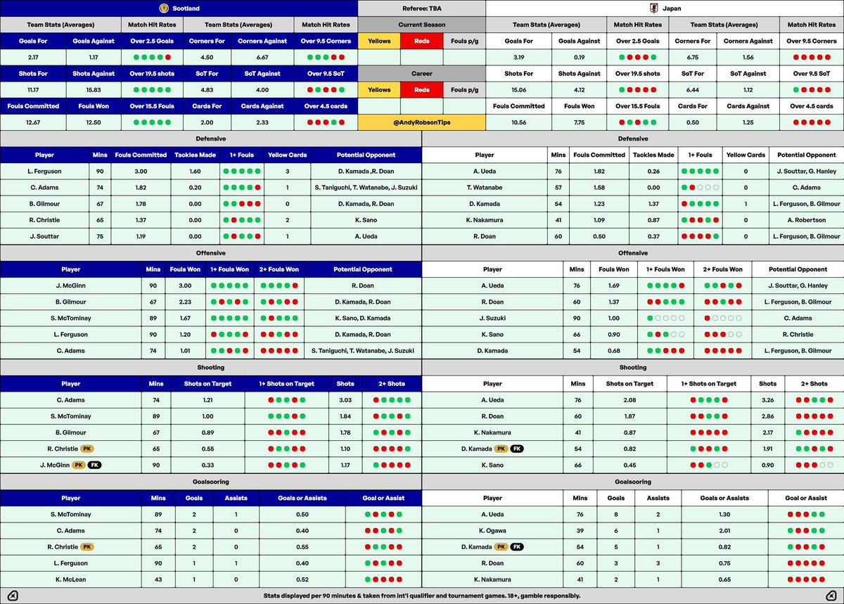This screenshot has width=844, height=604.
Task: Click the 'Current Season' referee section header
Action: click(x=421, y=25)
